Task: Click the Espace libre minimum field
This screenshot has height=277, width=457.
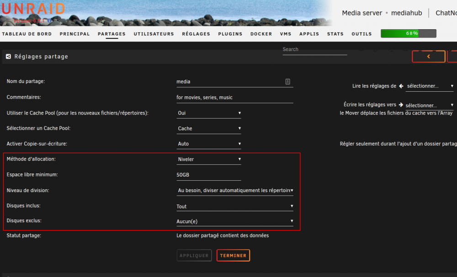Action: pyautogui.click(x=209, y=175)
